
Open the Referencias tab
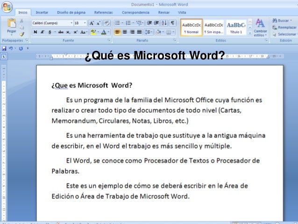[x=104, y=12]
